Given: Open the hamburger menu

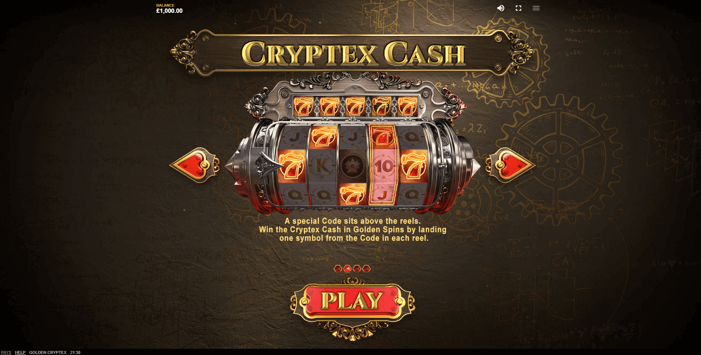Looking at the screenshot, I should click(536, 8).
